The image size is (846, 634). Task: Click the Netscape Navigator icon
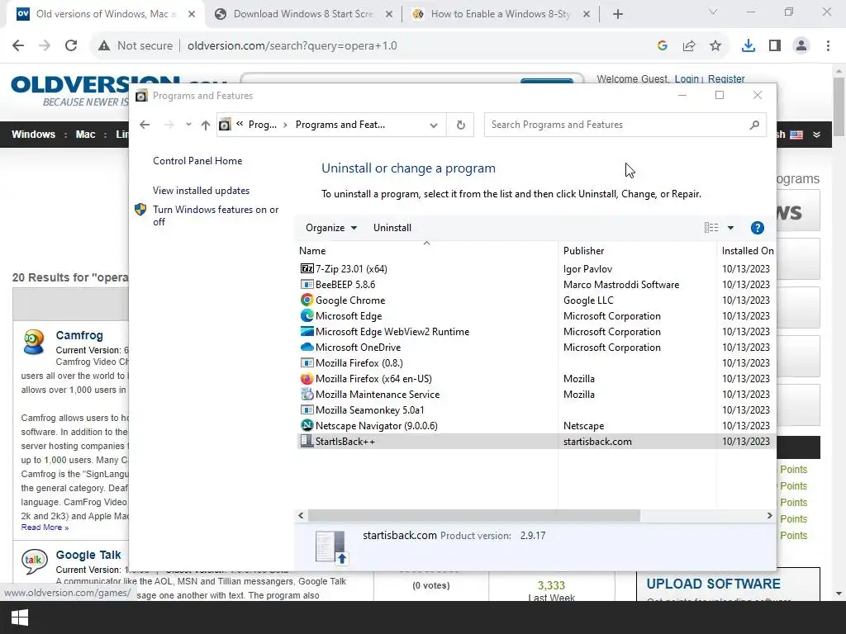307,425
